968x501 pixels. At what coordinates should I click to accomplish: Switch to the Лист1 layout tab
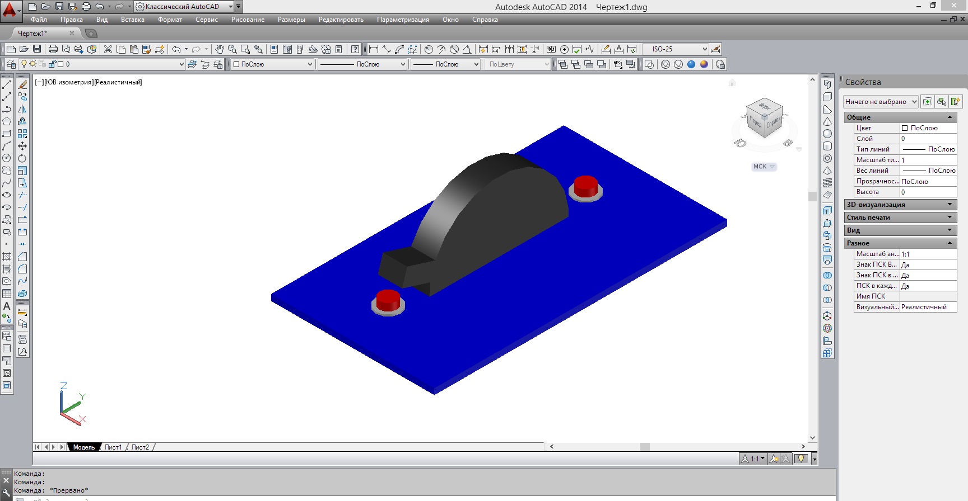coord(113,447)
